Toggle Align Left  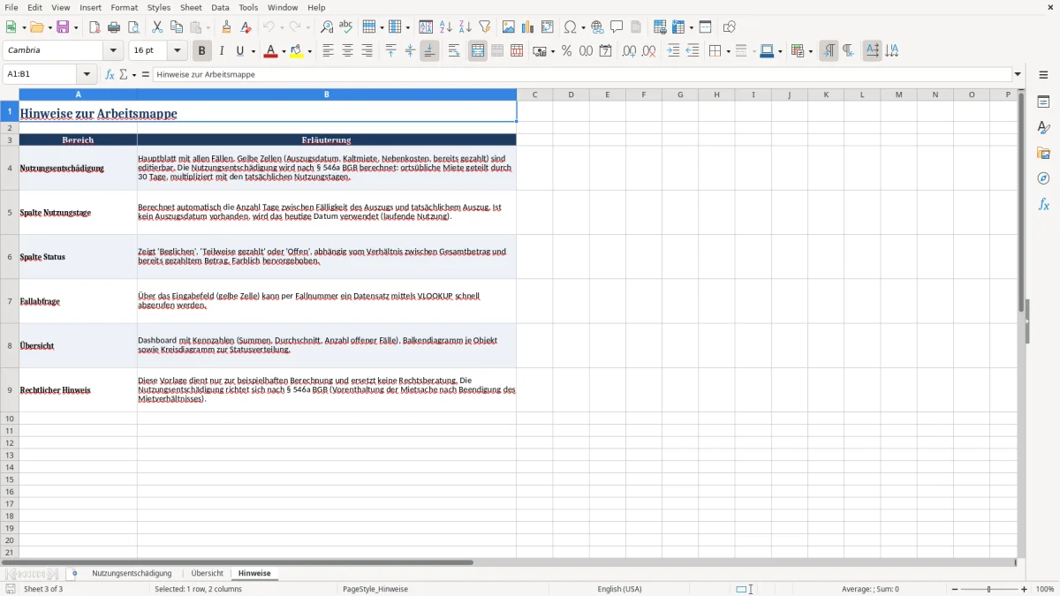point(328,51)
